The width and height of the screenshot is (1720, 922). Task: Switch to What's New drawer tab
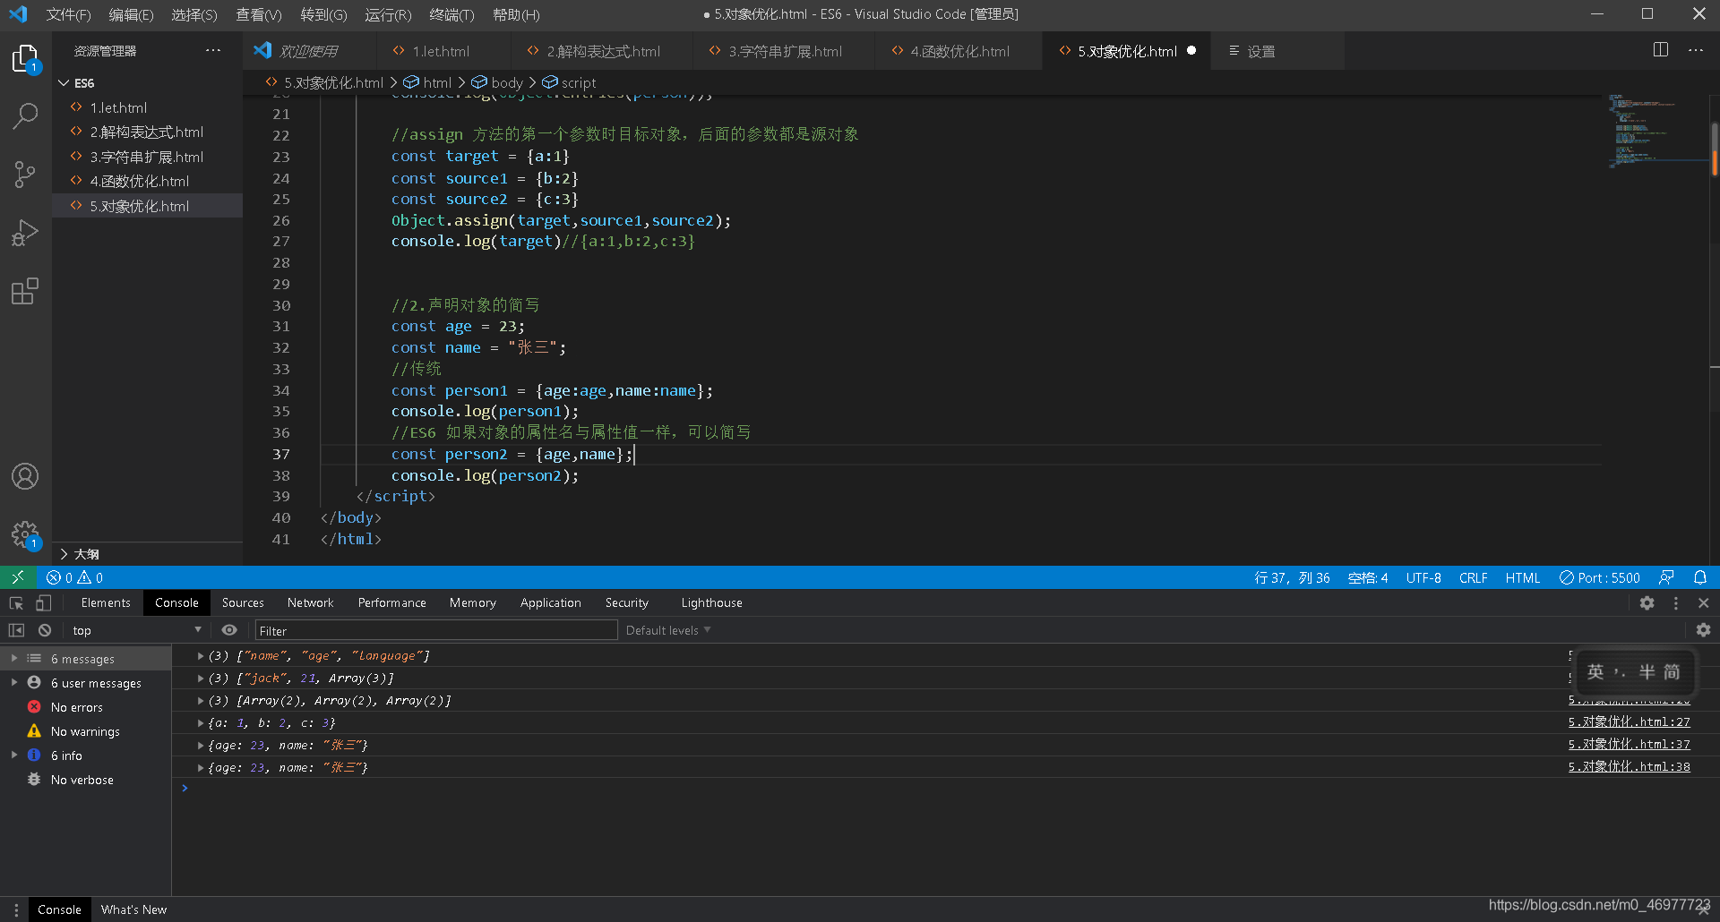coord(133,909)
